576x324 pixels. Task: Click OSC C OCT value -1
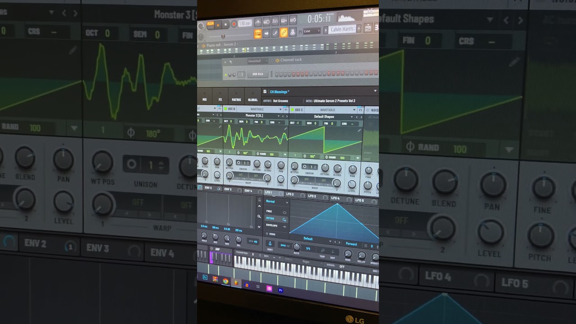297,123
